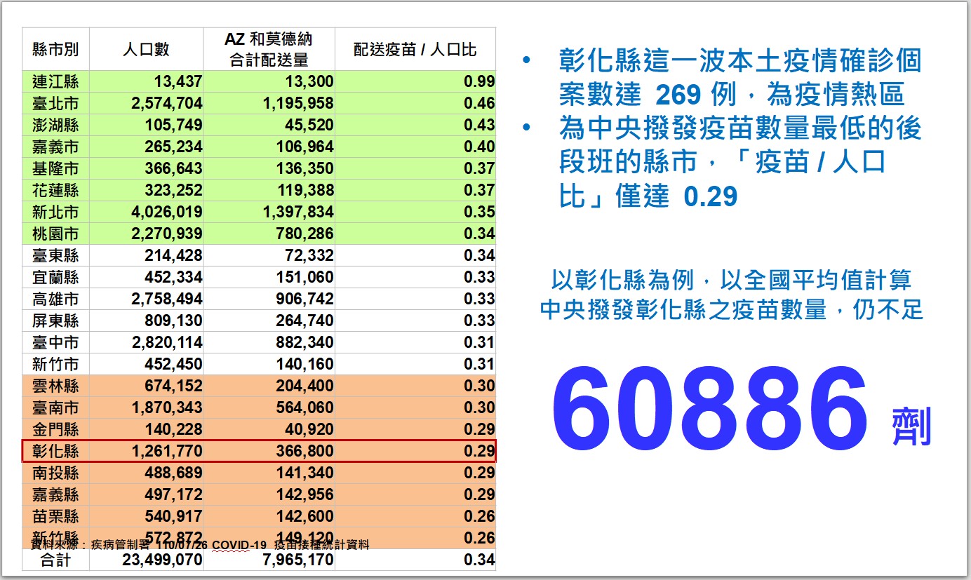
Task: Click the 劑 unit character
Action: point(911,426)
